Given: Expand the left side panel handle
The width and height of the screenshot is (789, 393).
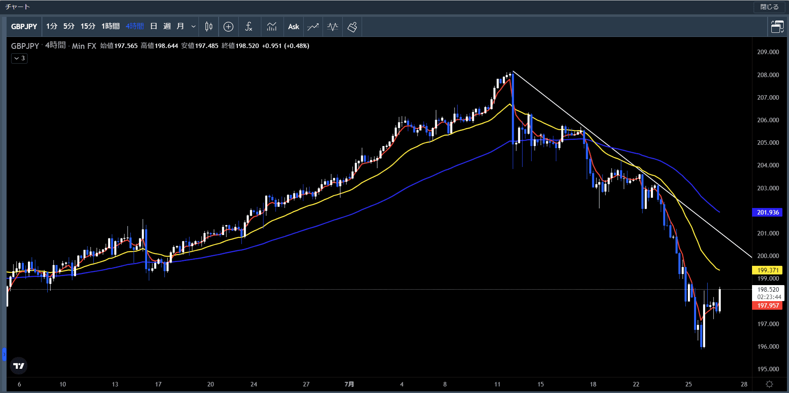Looking at the screenshot, I should pyautogui.click(x=4, y=354).
